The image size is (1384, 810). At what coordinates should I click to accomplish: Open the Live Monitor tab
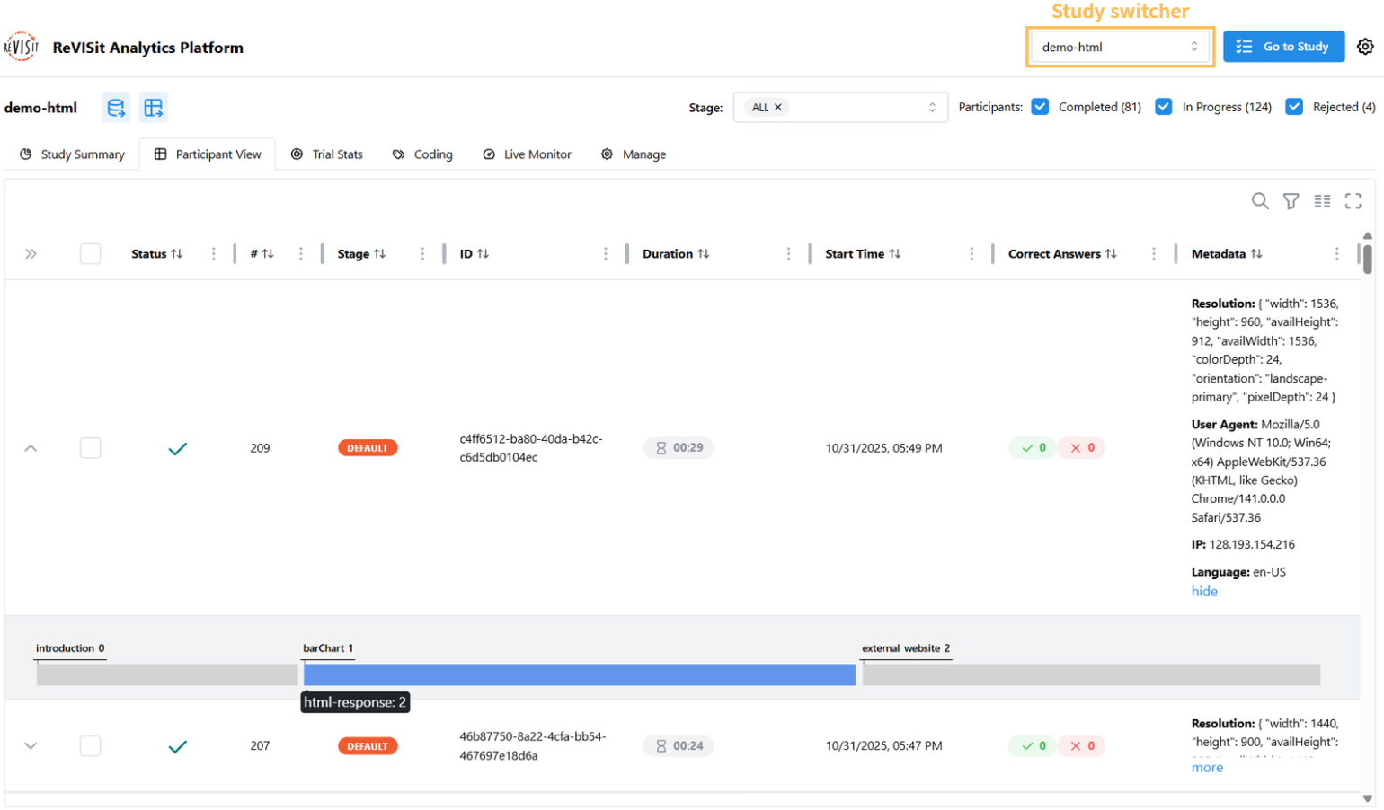click(x=527, y=154)
